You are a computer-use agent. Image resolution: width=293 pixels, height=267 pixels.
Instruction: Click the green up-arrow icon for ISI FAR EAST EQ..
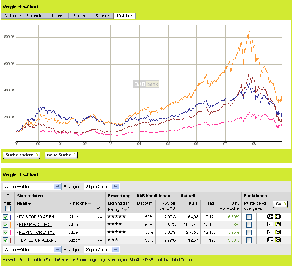(x=278, y=225)
